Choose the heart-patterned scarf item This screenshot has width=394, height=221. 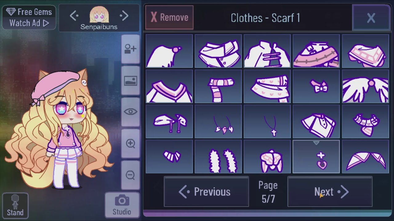(267, 86)
